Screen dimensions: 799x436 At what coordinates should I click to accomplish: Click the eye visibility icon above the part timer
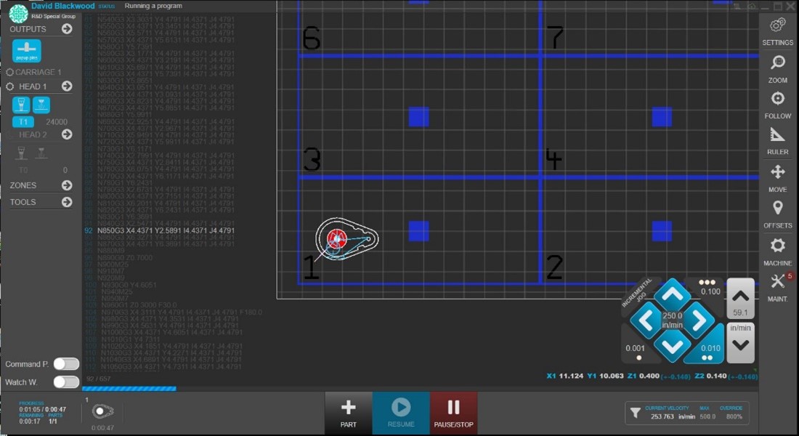102,411
